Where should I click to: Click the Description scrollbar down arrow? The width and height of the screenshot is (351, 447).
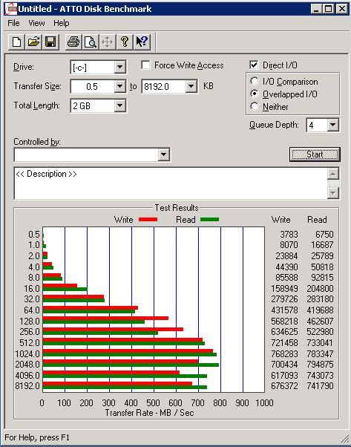coord(333,193)
